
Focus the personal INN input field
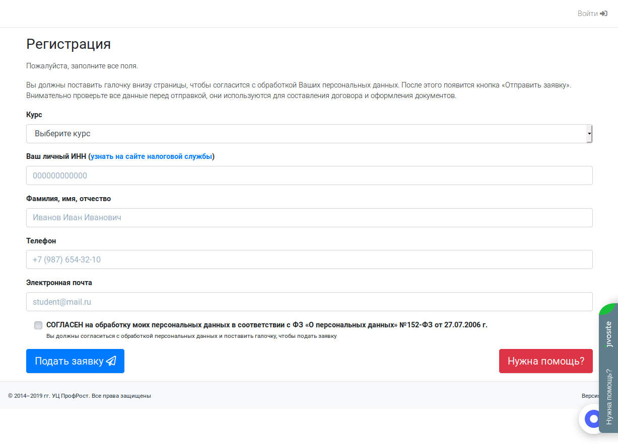point(309,175)
